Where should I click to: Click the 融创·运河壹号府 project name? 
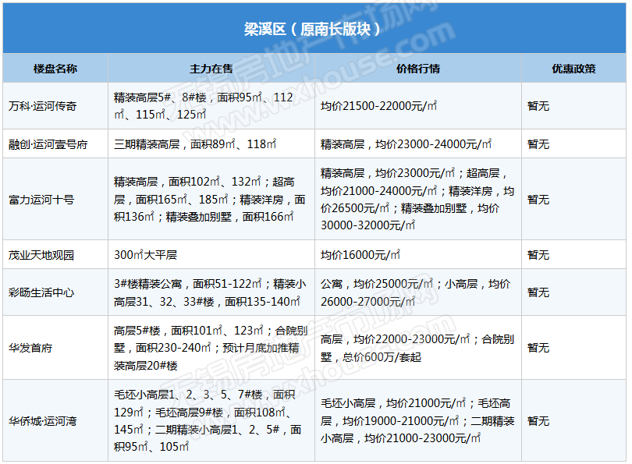48,144
